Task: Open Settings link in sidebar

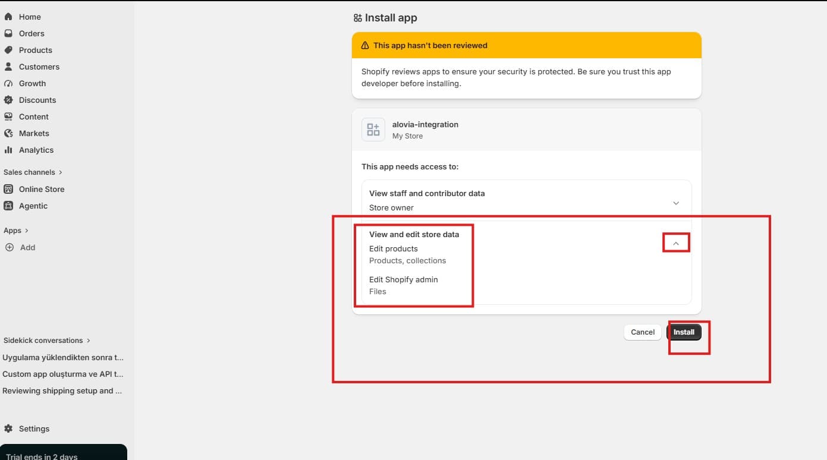Action: pos(34,429)
